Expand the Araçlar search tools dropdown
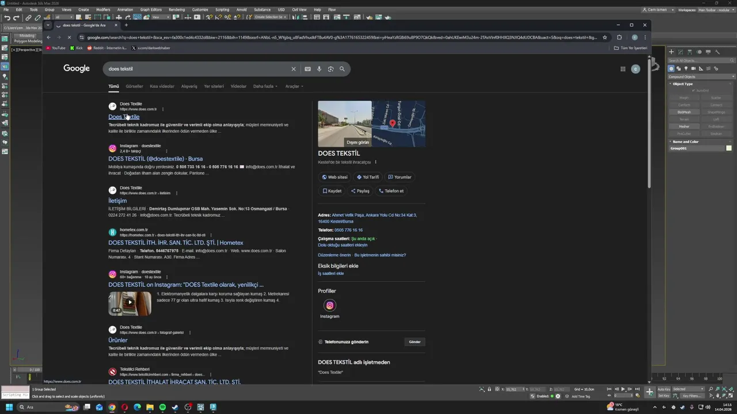737x414 pixels. (294, 86)
